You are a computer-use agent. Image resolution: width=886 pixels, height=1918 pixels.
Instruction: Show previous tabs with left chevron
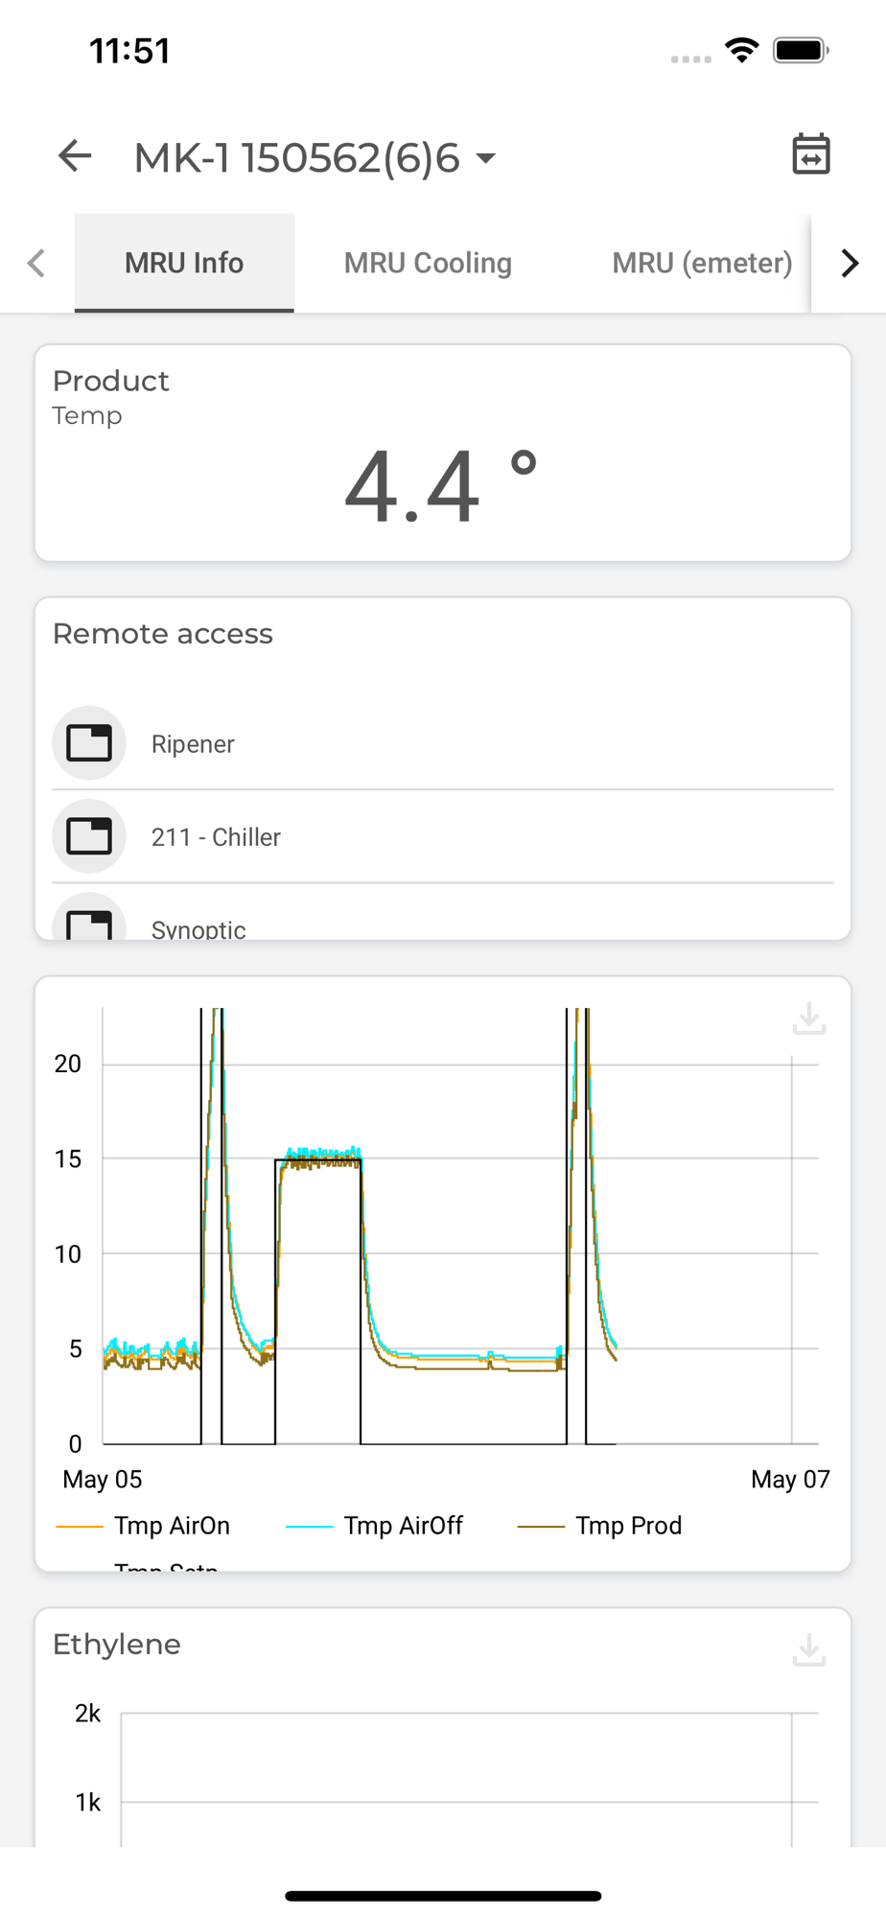click(x=36, y=263)
